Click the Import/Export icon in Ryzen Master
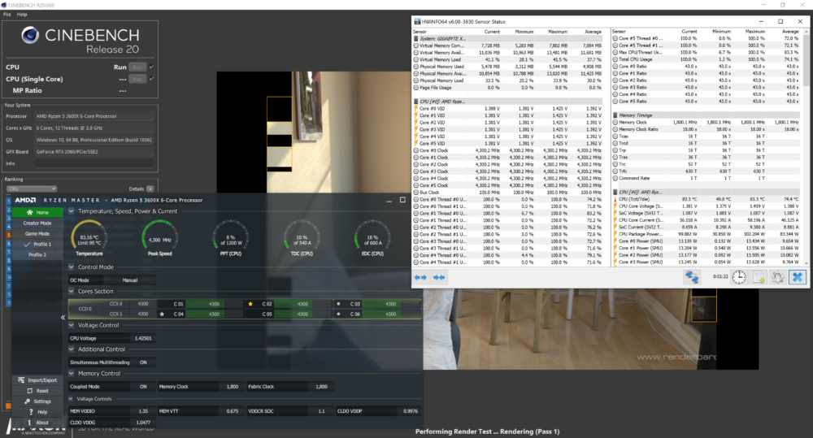This screenshot has height=438, width=813. coord(21,380)
